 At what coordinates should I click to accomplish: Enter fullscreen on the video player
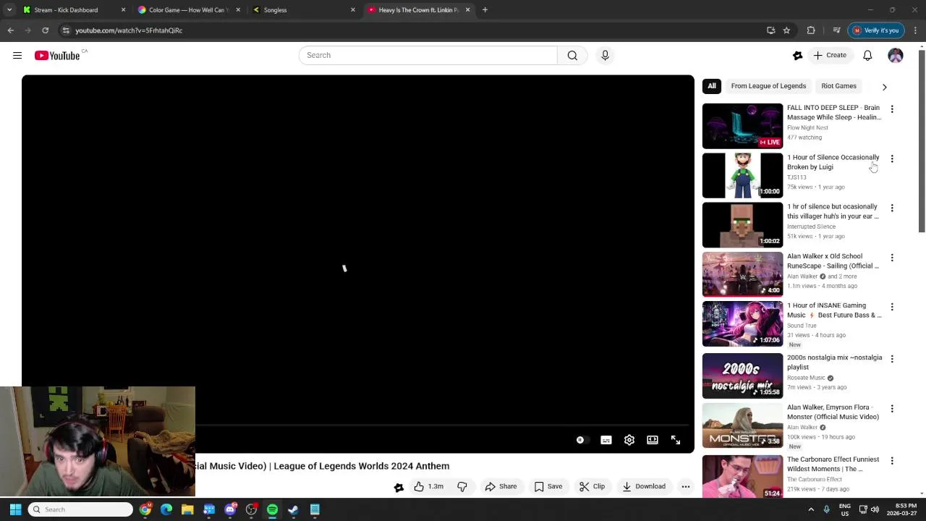pyautogui.click(x=676, y=440)
